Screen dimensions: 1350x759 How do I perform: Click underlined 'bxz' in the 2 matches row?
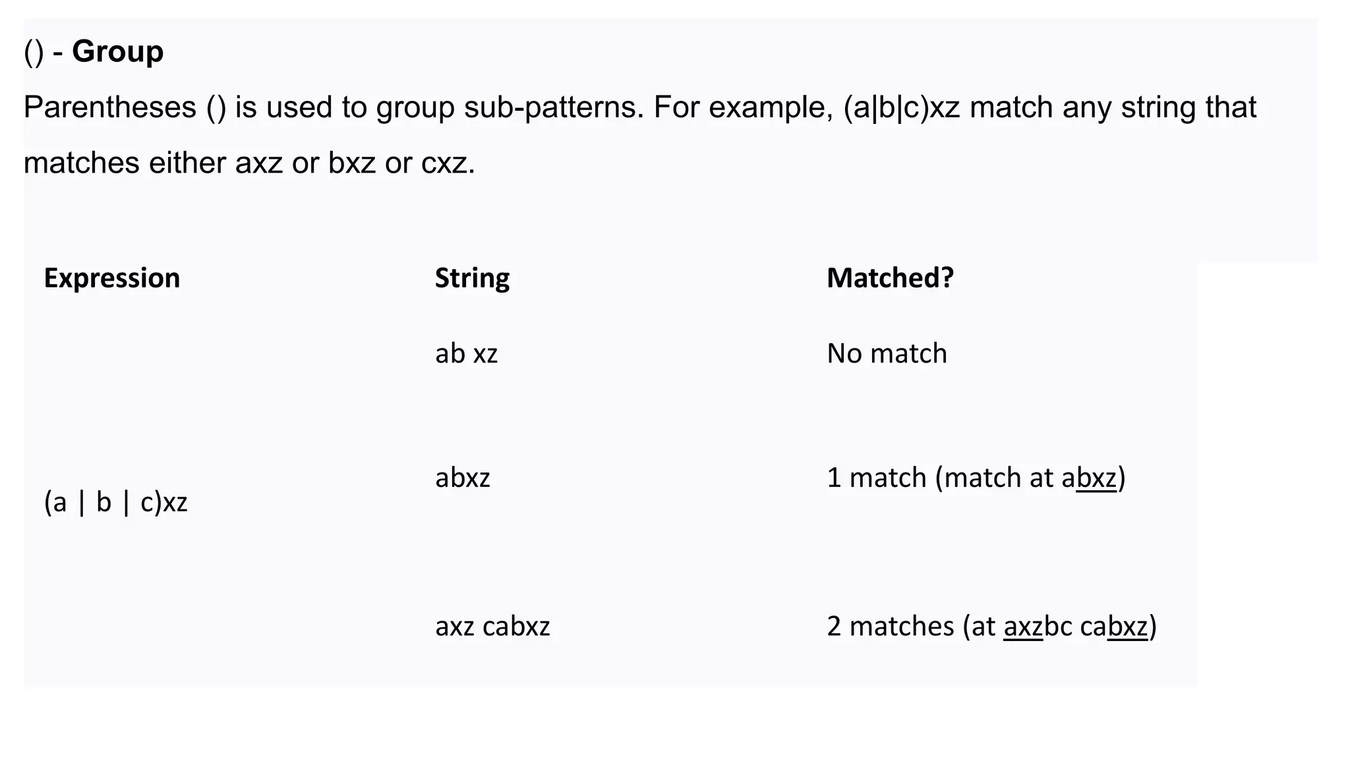point(1128,627)
